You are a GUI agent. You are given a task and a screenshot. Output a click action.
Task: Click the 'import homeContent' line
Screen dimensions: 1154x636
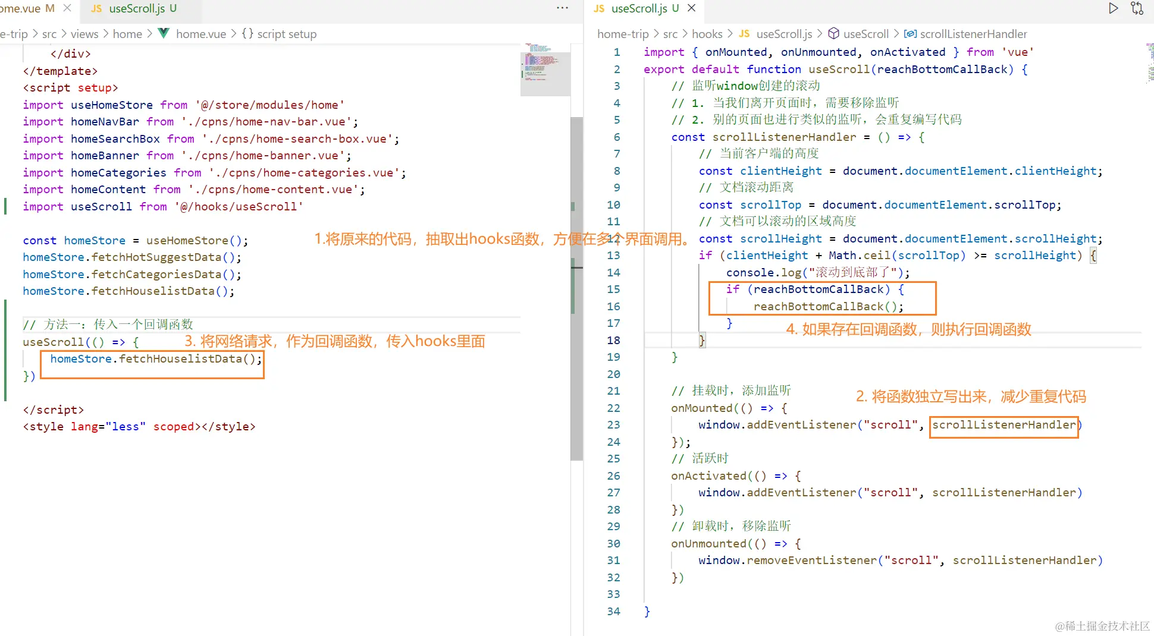pos(194,189)
